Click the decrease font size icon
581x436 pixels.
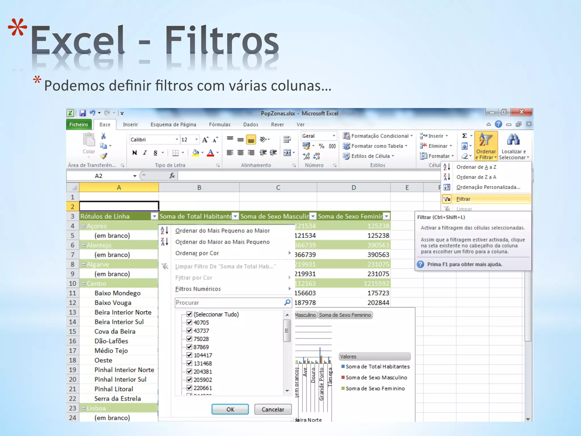point(215,140)
